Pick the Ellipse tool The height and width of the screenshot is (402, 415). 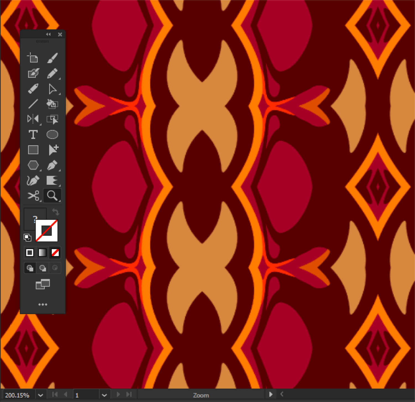[x=52, y=134]
